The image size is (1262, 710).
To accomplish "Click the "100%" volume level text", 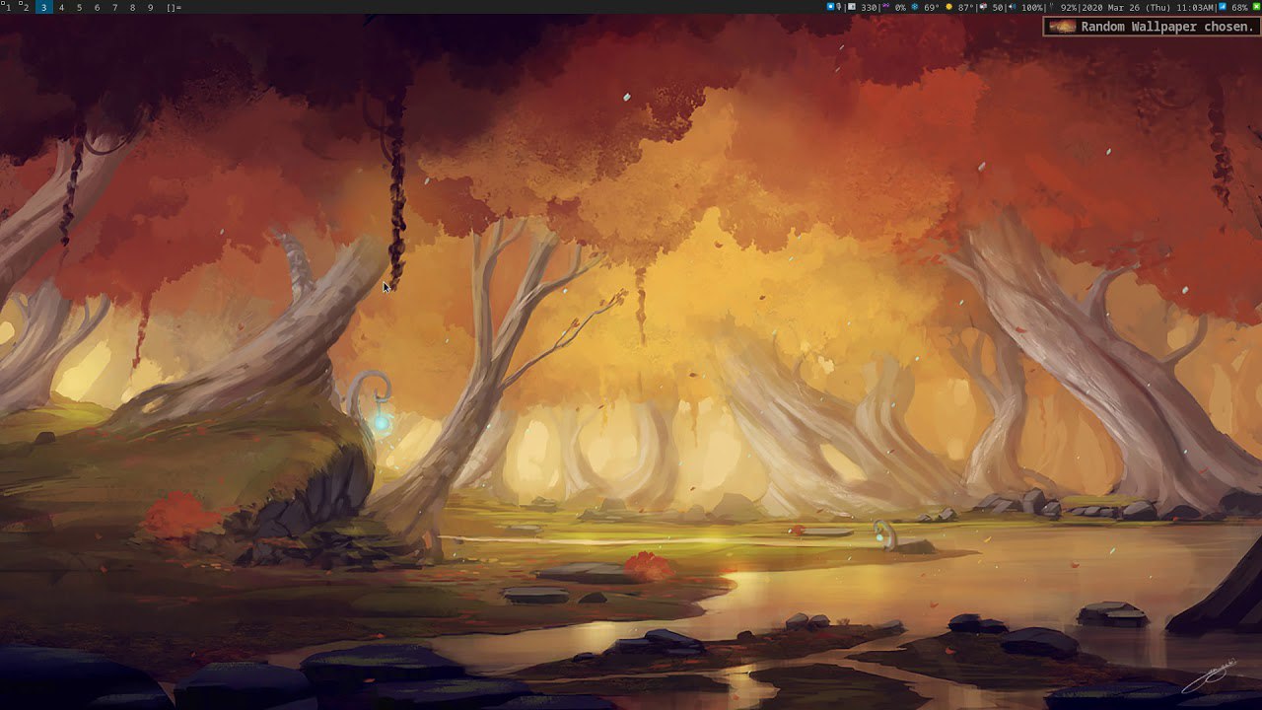I will click(x=1032, y=7).
